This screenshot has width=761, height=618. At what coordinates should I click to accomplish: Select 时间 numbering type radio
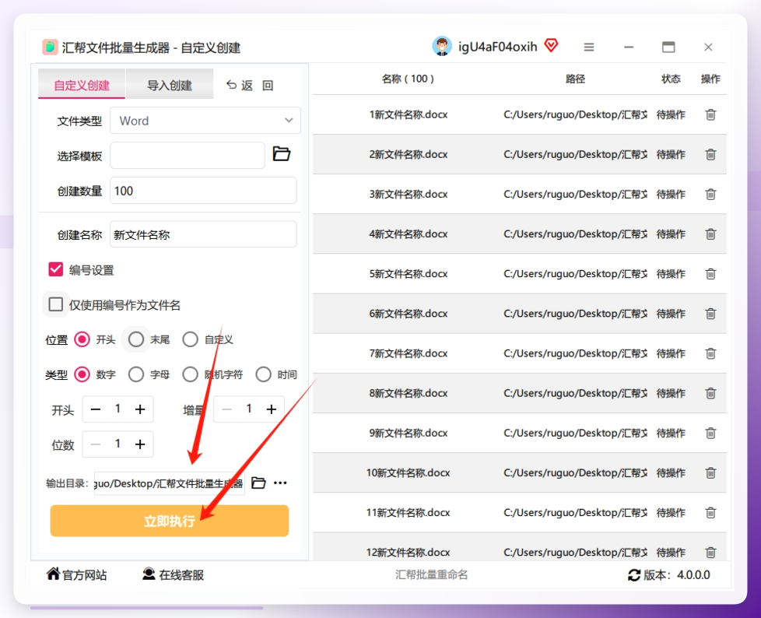click(x=264, y=374)
